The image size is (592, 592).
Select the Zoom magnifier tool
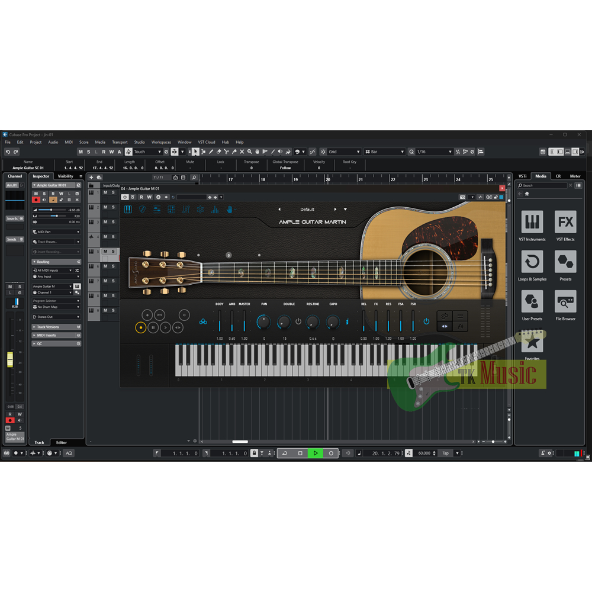[x=250, y=152]
